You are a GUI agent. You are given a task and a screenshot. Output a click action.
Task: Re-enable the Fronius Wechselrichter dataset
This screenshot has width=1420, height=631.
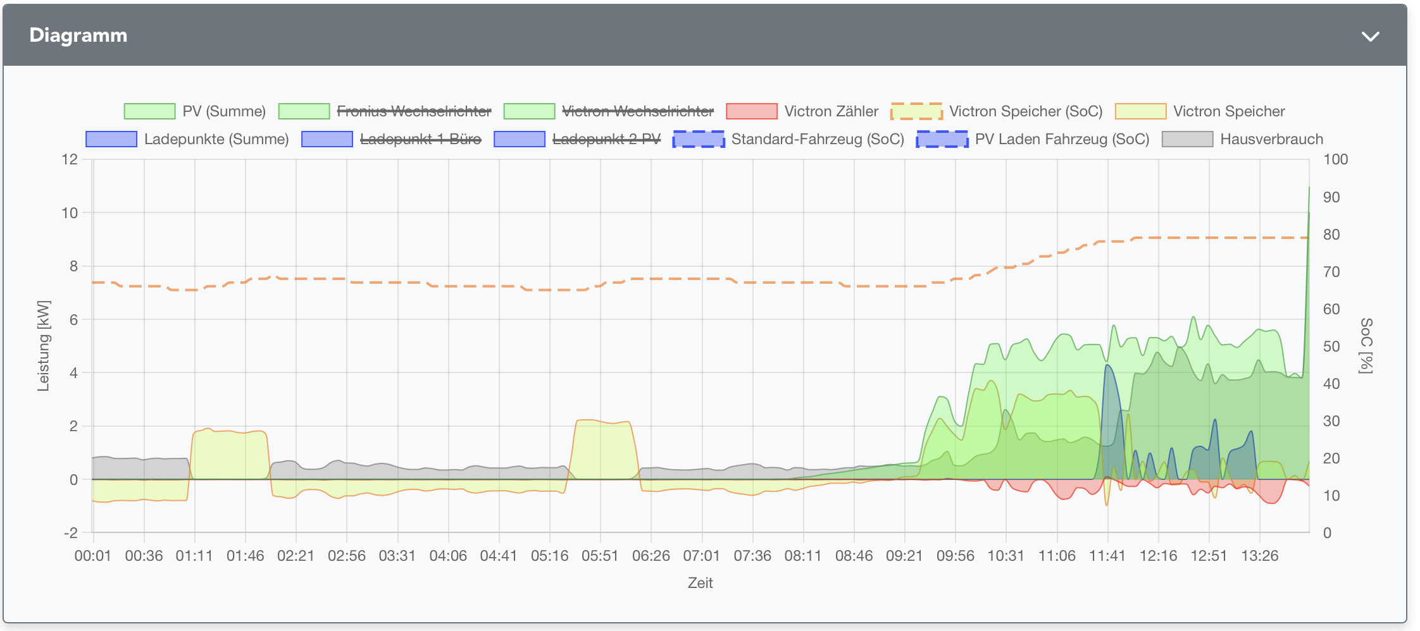click(414, 111)
